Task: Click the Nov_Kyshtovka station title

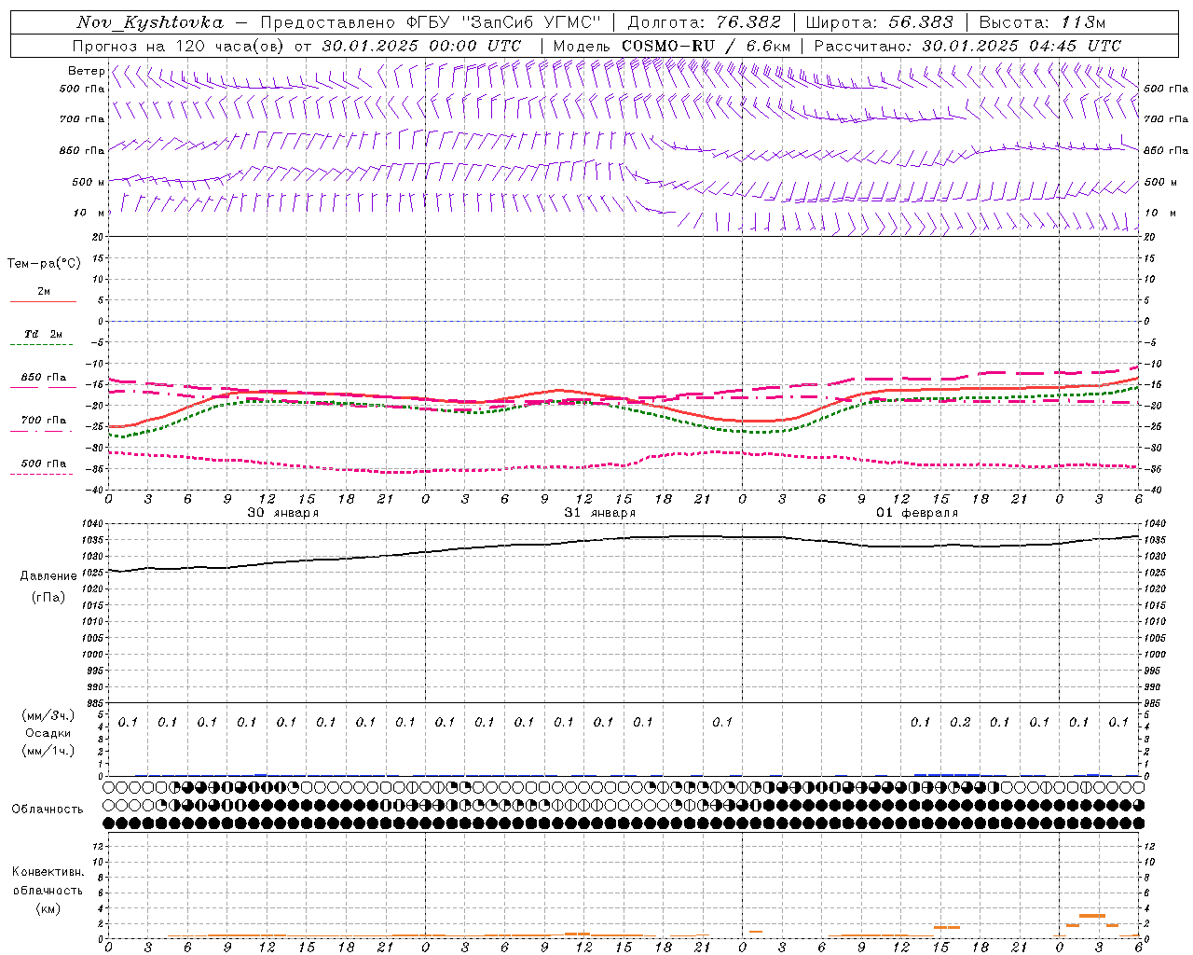Action: 149,22
